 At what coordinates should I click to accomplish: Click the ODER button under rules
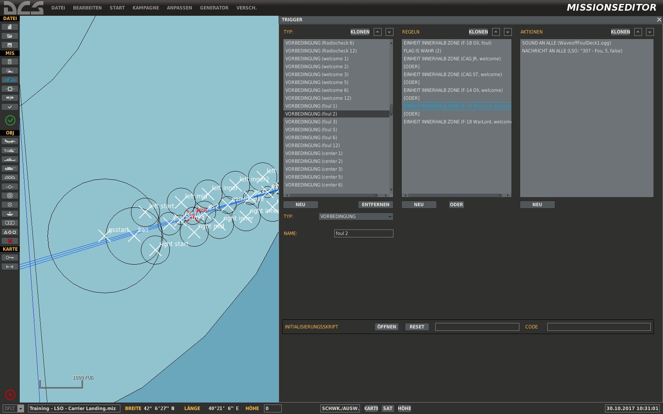[456, 205]
